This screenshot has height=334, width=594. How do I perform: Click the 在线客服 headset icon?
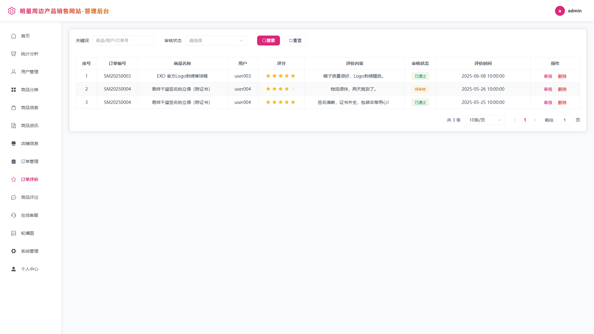[14, 215]
